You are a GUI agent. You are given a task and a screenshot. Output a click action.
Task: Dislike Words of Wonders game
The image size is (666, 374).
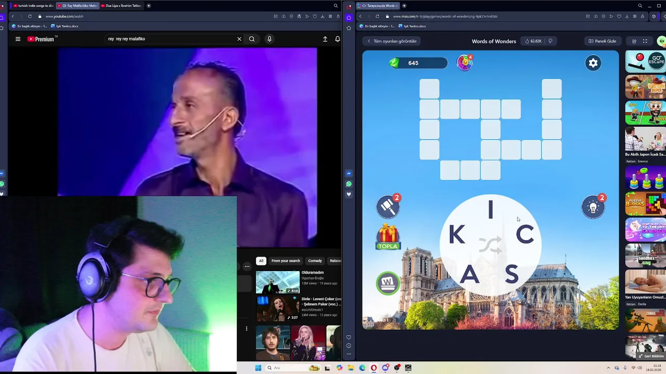tap(550, 41)
